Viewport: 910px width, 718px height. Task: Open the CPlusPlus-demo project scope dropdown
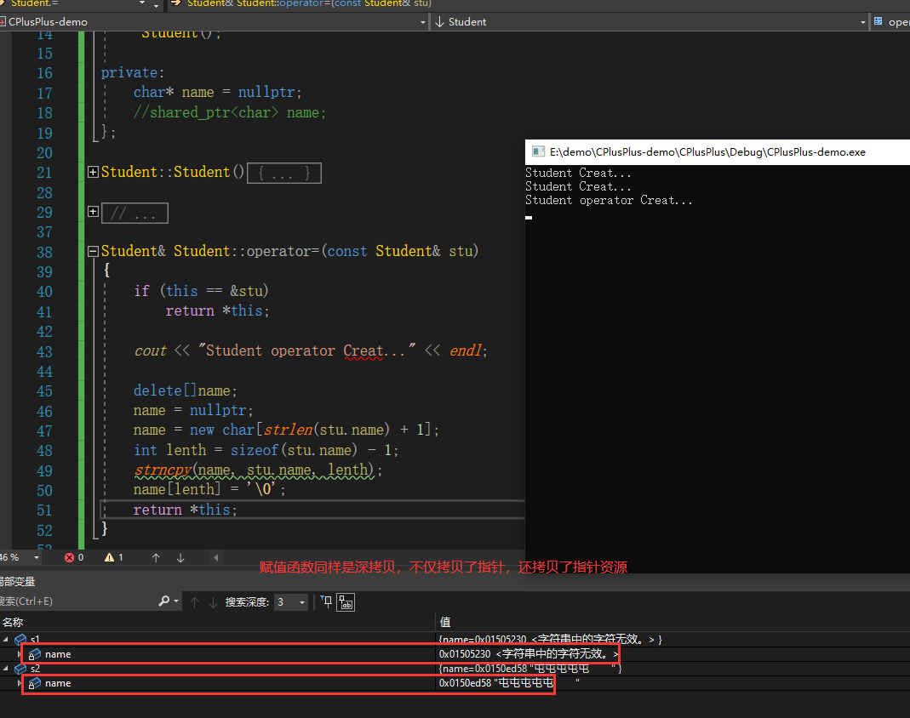coord(422,22)
